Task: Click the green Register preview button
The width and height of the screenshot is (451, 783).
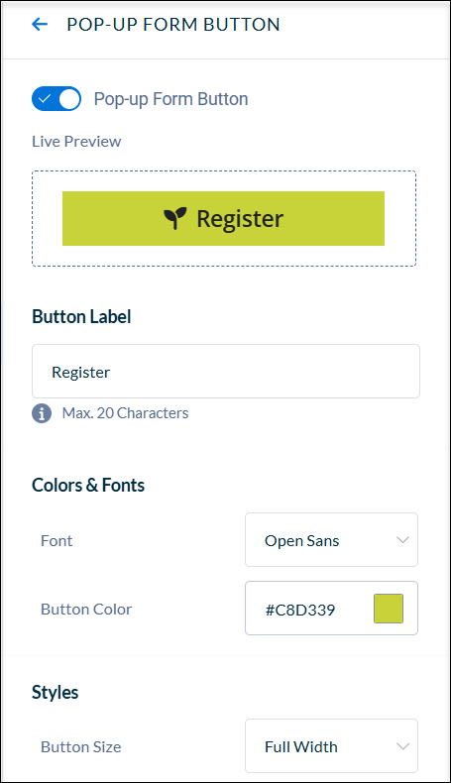Action: tap(223, 218)
